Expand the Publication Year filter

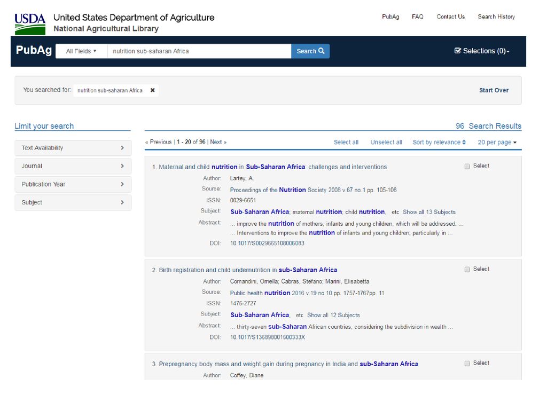pos(73,184)
